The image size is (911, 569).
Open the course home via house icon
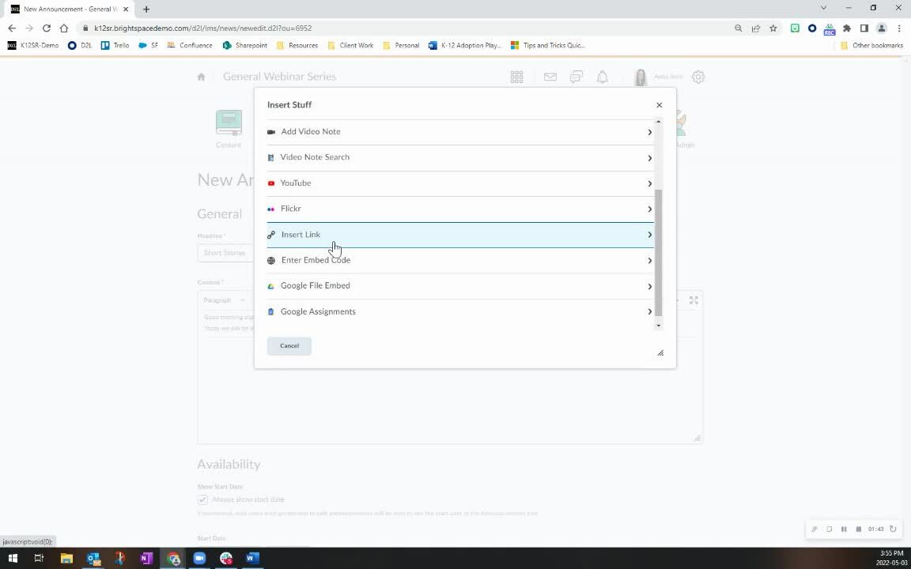tap(201, 77)
